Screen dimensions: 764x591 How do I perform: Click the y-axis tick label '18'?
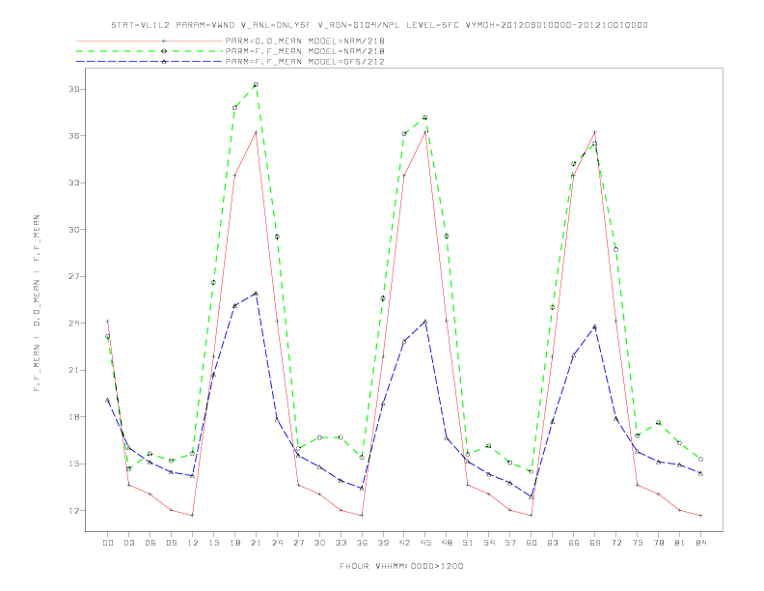tap(74, 417)
